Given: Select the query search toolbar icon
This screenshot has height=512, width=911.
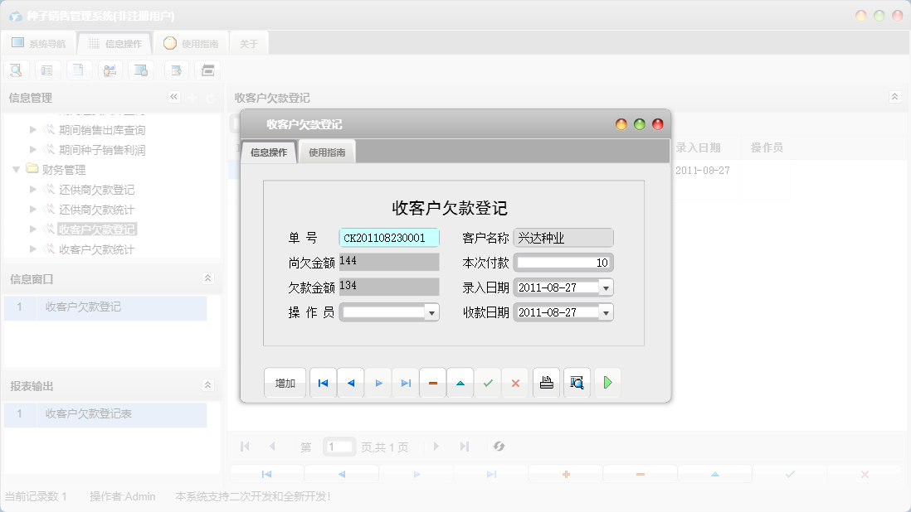Looking at the screenshot, I should coord(16,70).
